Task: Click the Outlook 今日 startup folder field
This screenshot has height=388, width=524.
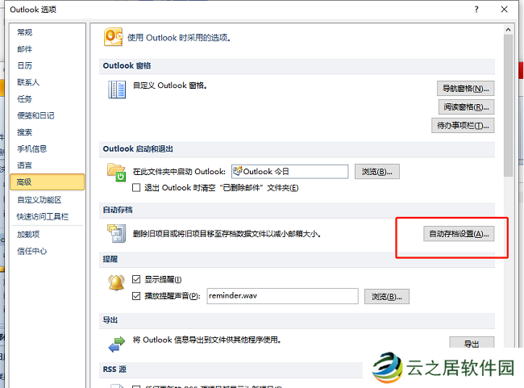Action: [289, 172]
